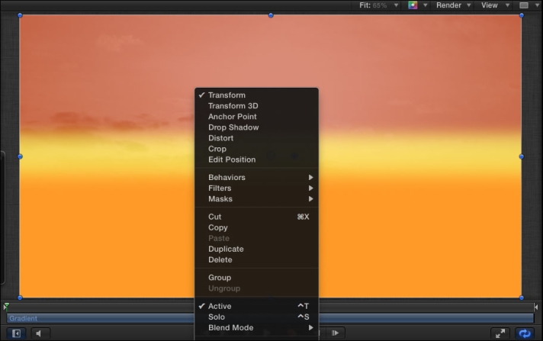Click the top-center transform handle
This screenshot has width=543, height=341.
pyautogui.click(x=271, y=15)
